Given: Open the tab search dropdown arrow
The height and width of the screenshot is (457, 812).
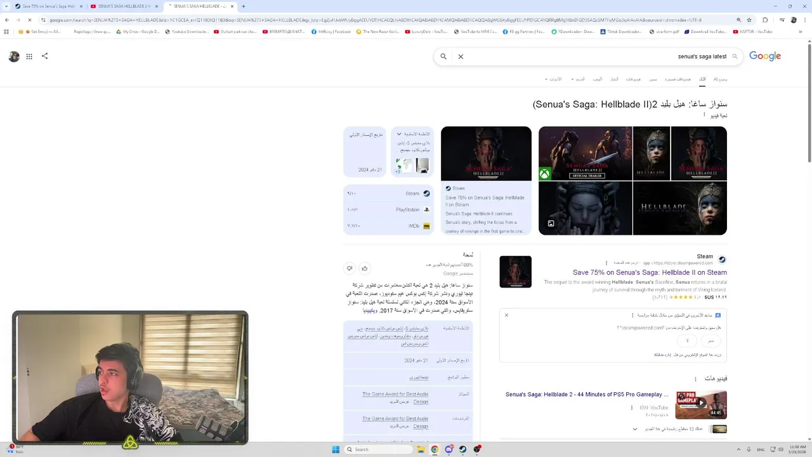Looking at the screenshot, I should pyautogui.click(x=7, y=6).
